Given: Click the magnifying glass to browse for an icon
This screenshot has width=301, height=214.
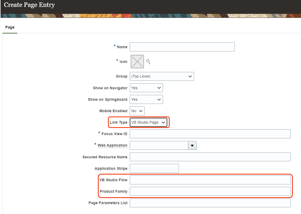Looking at the screenshot, I should pyautogui.click(x=148, y=62).
